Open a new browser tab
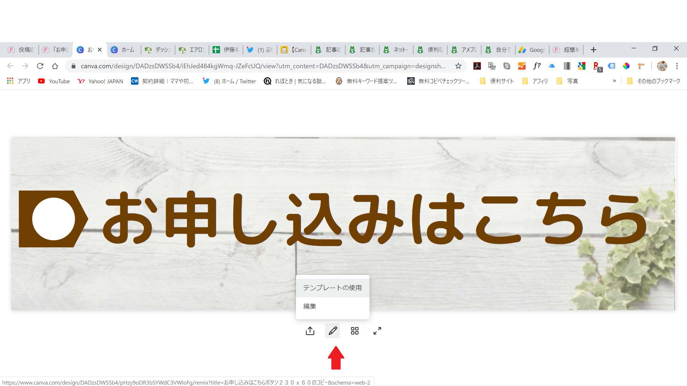Screen dimensions: 687x386 (593, 50)
